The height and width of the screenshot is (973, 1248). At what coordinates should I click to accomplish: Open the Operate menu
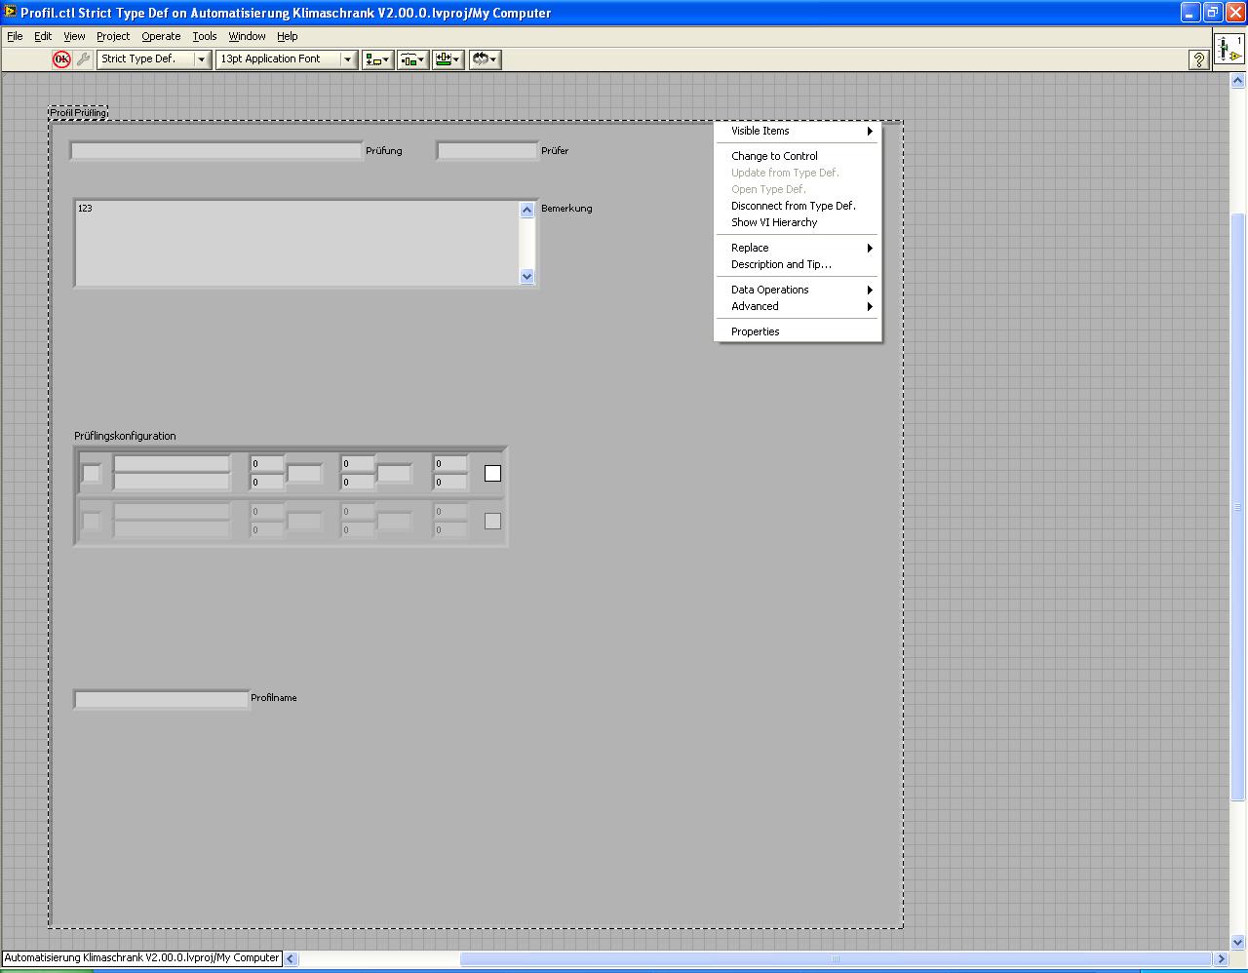pyautogui.click(x=161, y=36)
